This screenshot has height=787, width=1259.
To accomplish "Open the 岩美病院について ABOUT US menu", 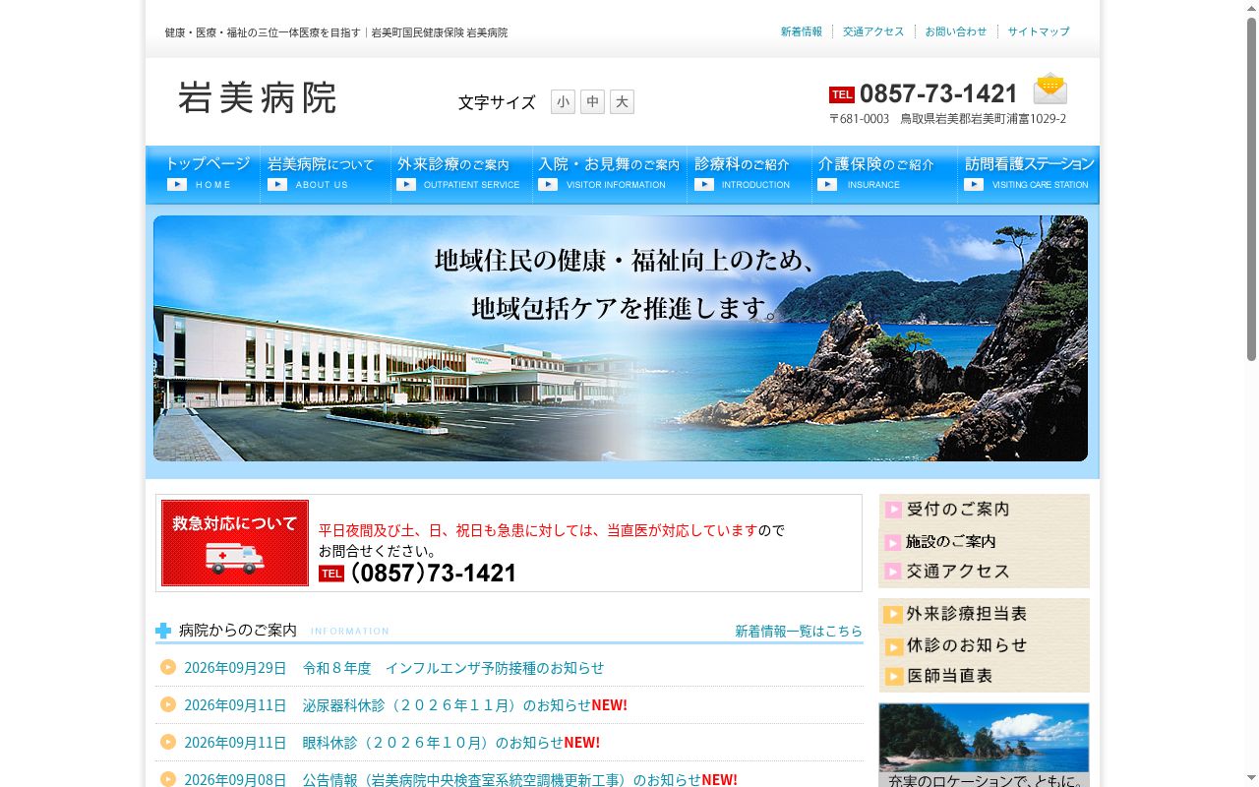I will click(x=326, y=174).
